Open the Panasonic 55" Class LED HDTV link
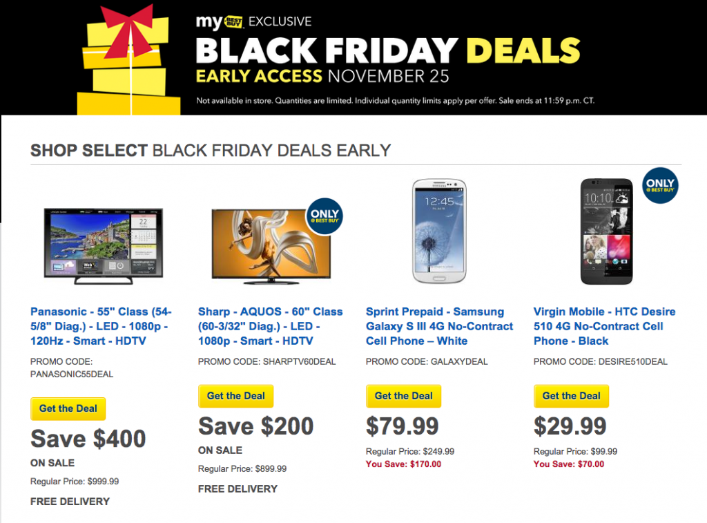 101,326
